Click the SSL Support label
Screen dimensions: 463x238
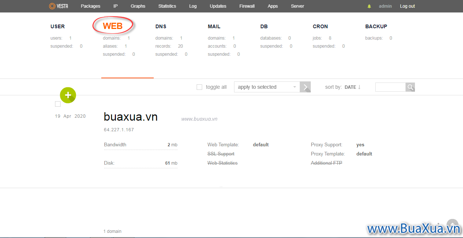click(x=221, y=154)
